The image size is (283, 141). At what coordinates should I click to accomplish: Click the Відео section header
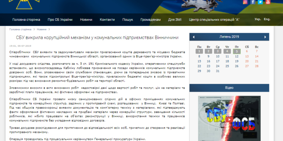click(x=229, y=88)
